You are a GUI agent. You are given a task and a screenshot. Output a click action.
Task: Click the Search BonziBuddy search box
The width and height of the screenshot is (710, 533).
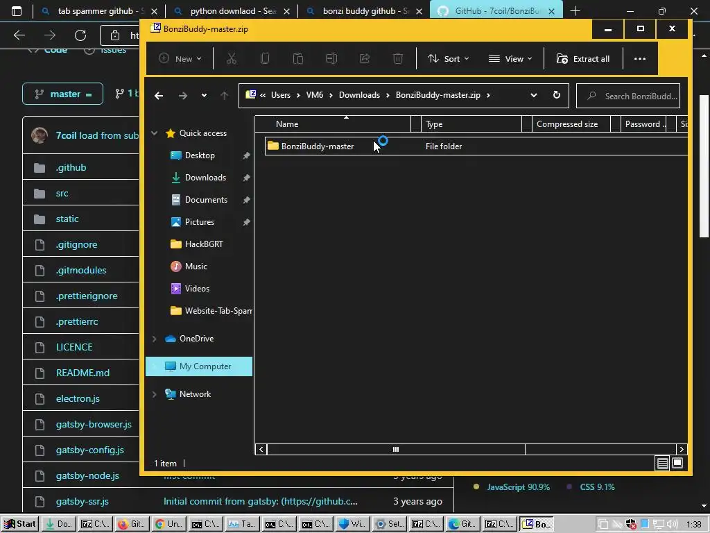(628, 96)
